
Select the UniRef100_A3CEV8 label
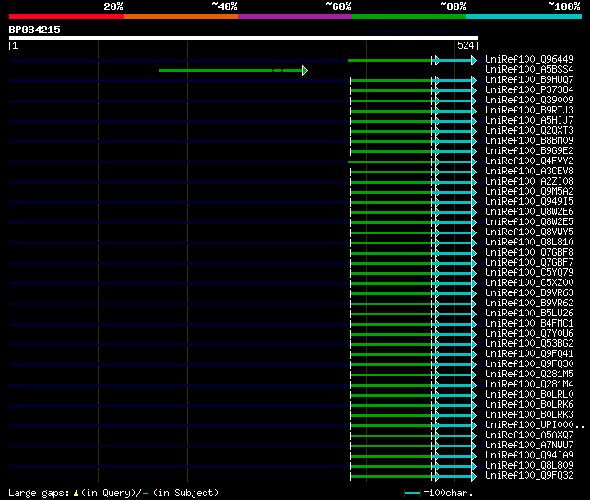click(x=529, y=171)
